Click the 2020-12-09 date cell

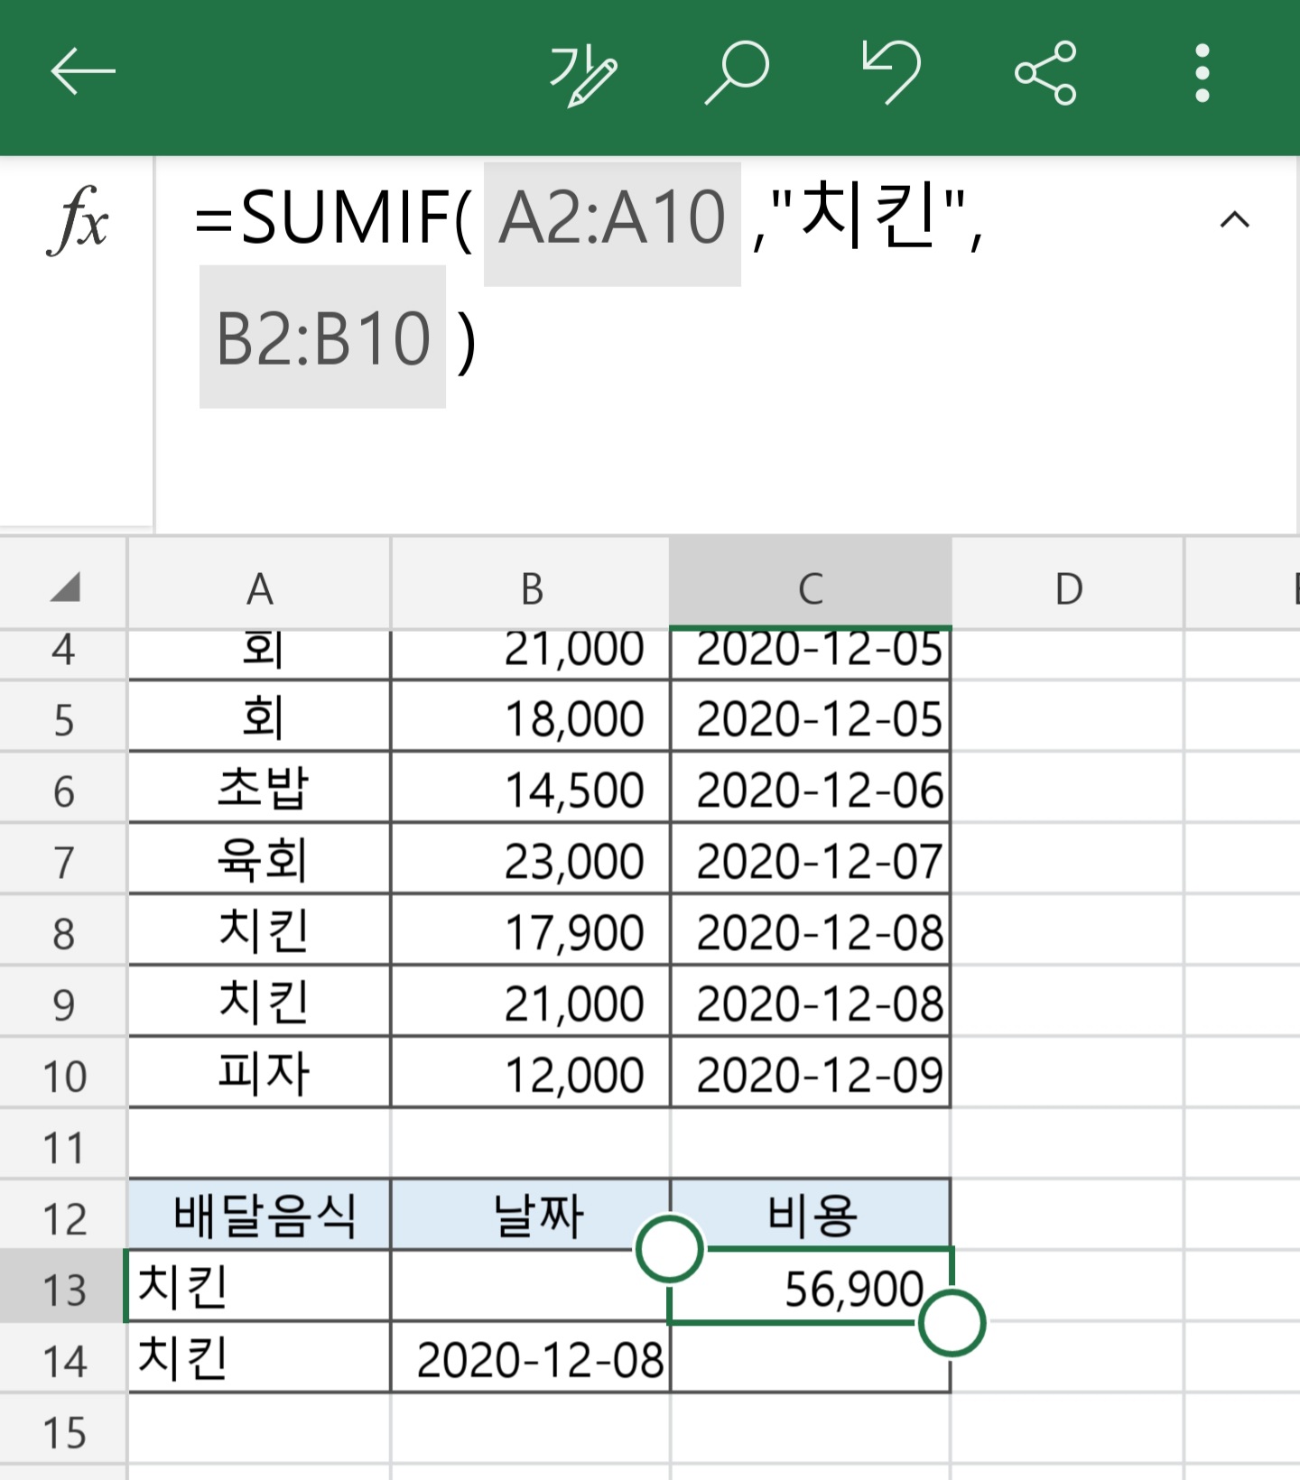[x=811, y=1073]
